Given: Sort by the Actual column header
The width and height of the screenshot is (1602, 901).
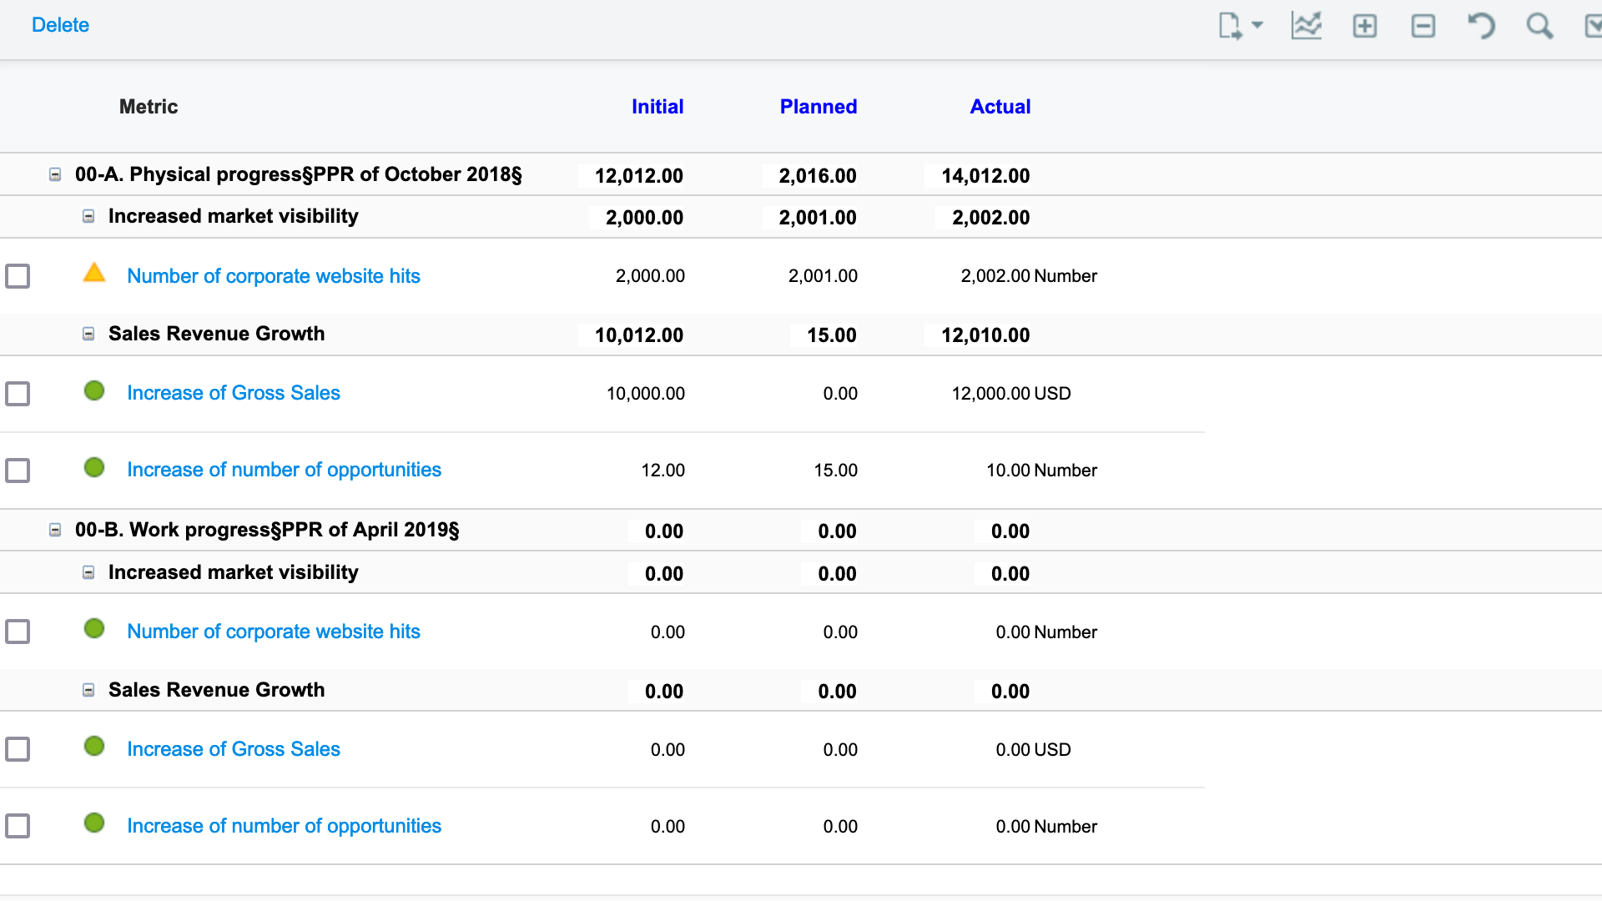Looking at the screenshot, I should [x=1000, y=107].
